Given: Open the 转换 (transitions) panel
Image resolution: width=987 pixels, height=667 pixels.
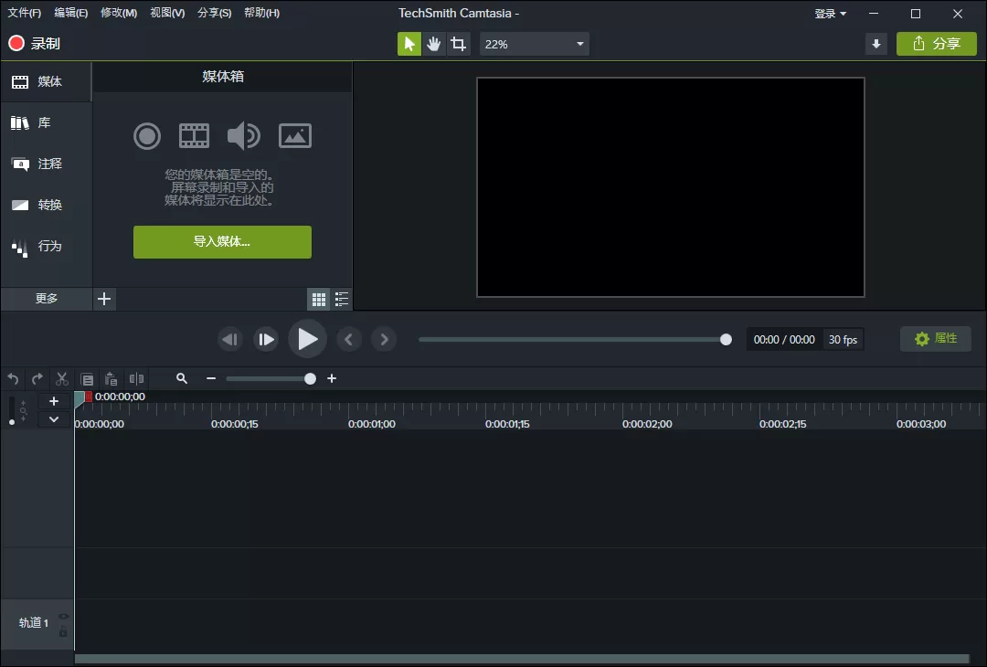Looking at the screenshot, I should coord(45,205).
